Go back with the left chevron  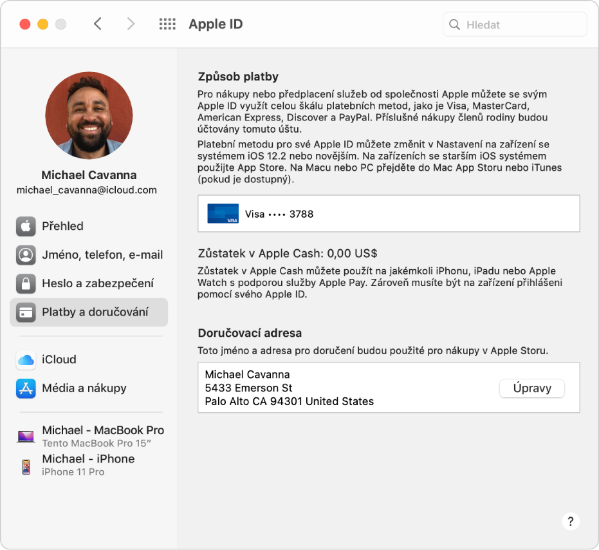[x=98, y=24]
